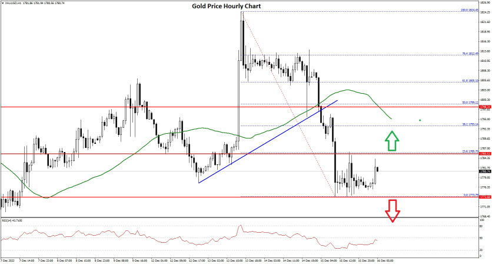Open the XAUUSD,H1 symbol dropdown triangle
The width and height of the screenshot is (492, 264).
coord(3,3)
